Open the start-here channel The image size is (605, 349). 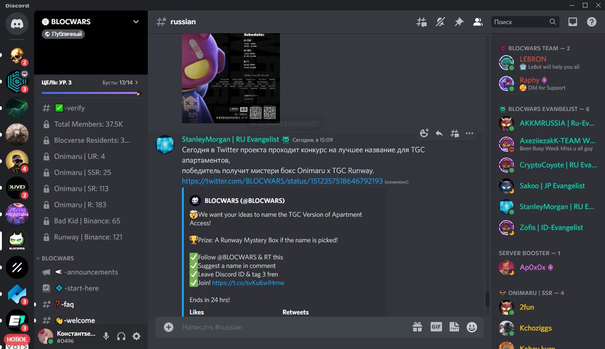91,288
